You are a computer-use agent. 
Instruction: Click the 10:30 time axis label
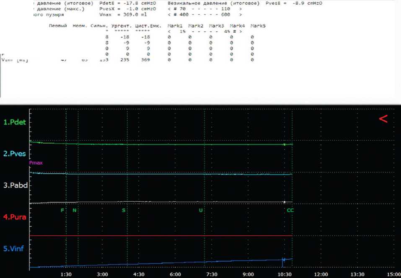(x=285, y=274)
